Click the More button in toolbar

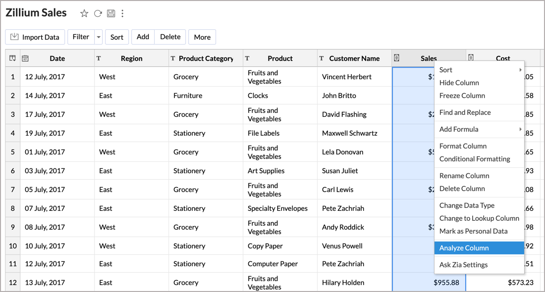202,37
